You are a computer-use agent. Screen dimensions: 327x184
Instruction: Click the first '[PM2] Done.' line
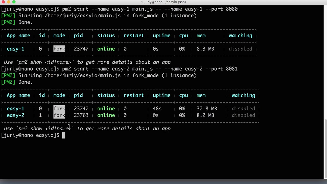pos(17,22)
